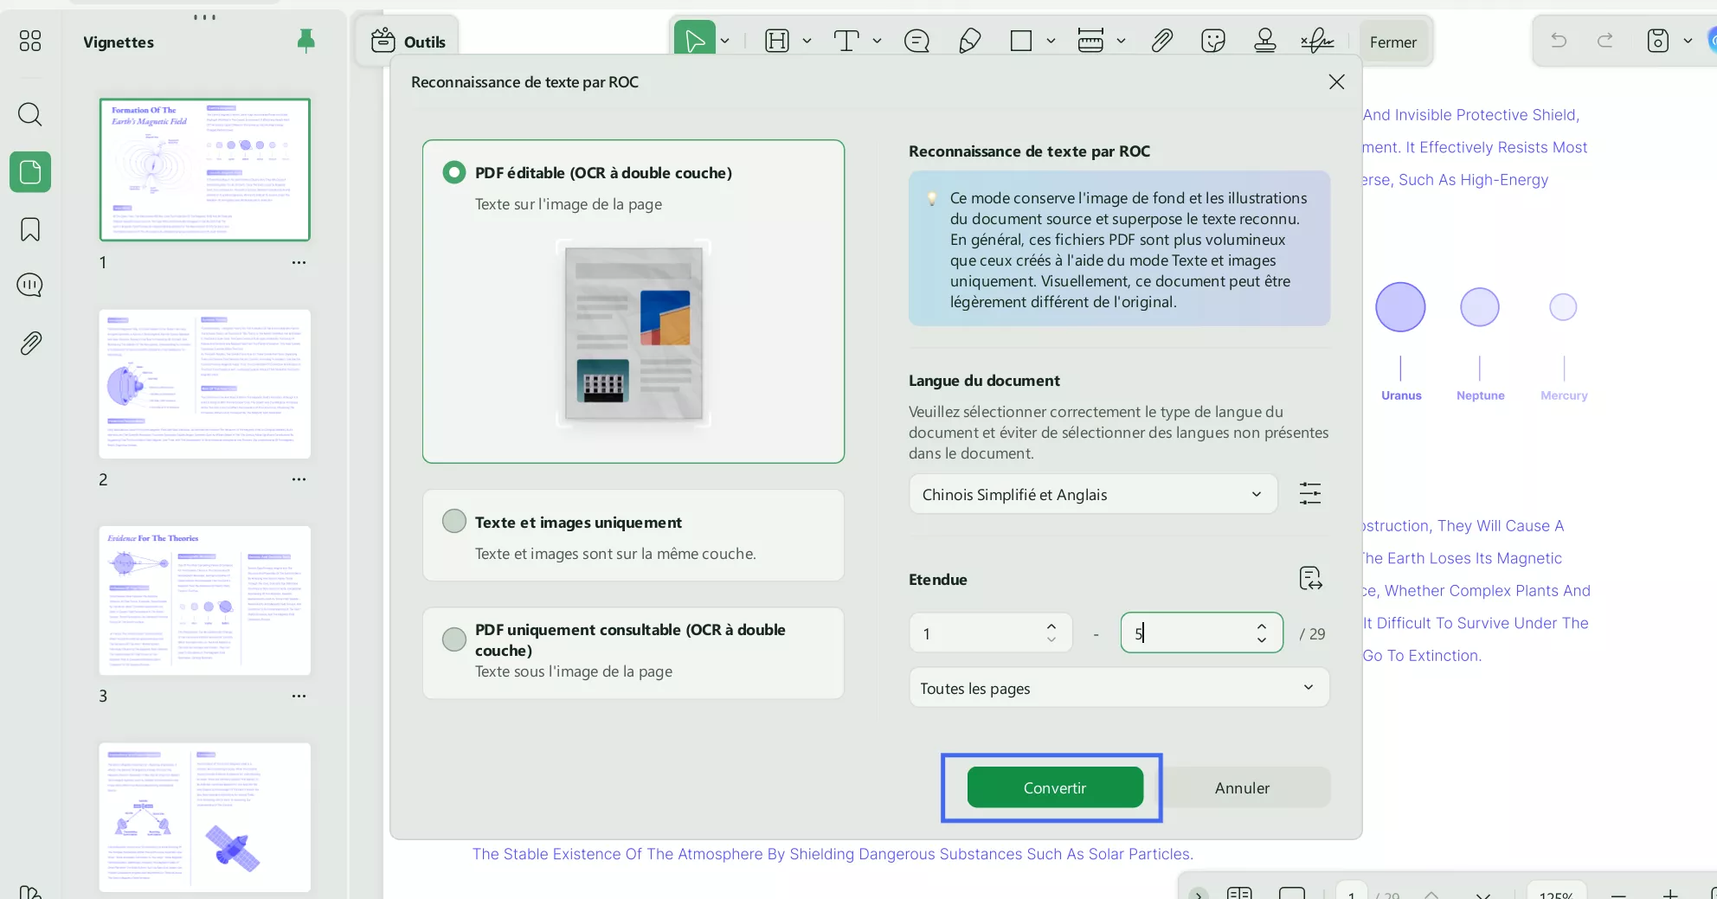Screen dimensions: 1717x899
Task: Click the Convertir button
Action: click(x=1055, y=787)
